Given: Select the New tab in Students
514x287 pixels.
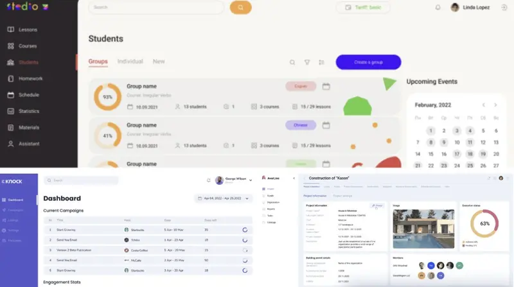Looking at the screenshot, I should point(159,62).
